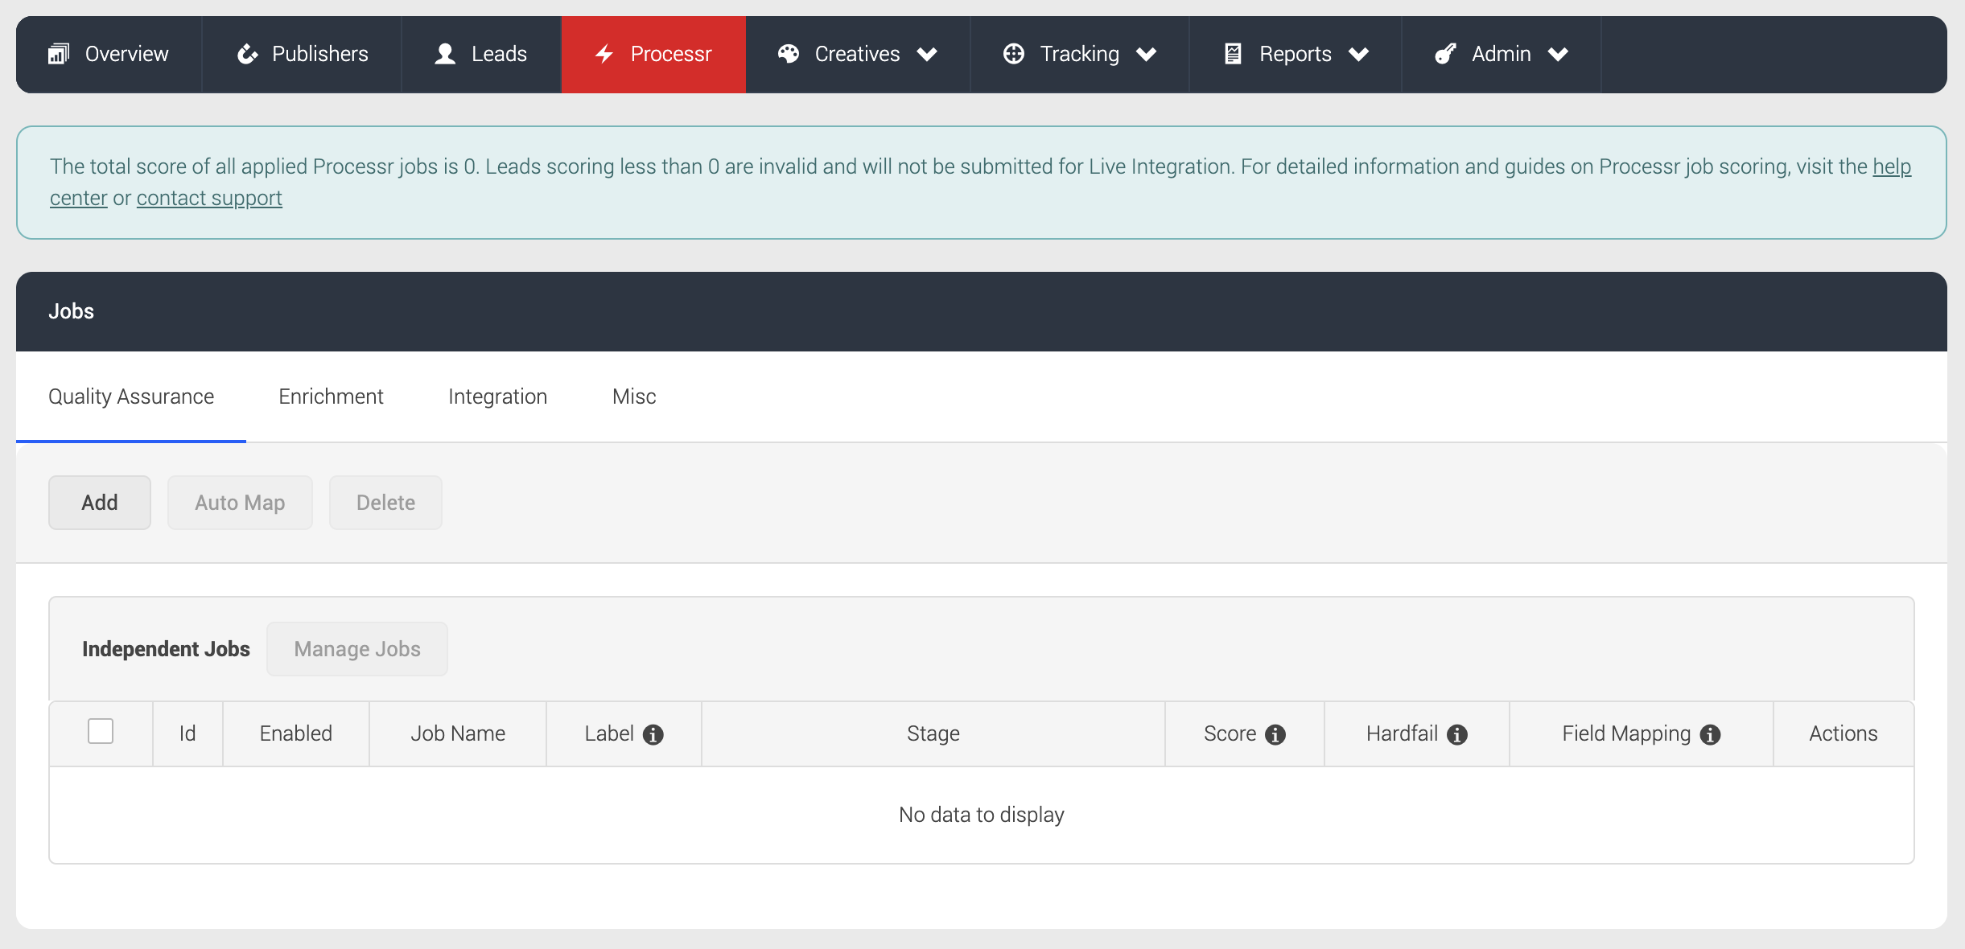Click the Actions column header
The height and width of the screenshot is (949, 1965).
(1843, 733)
